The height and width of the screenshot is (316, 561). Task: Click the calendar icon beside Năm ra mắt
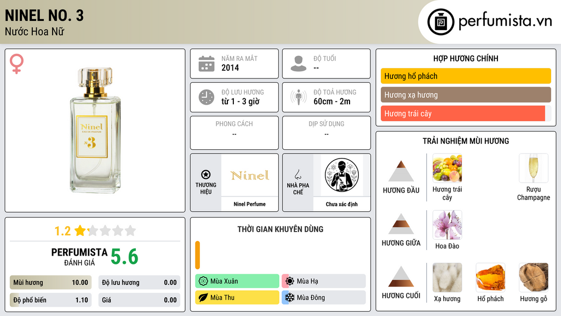[x=207, y=64]
